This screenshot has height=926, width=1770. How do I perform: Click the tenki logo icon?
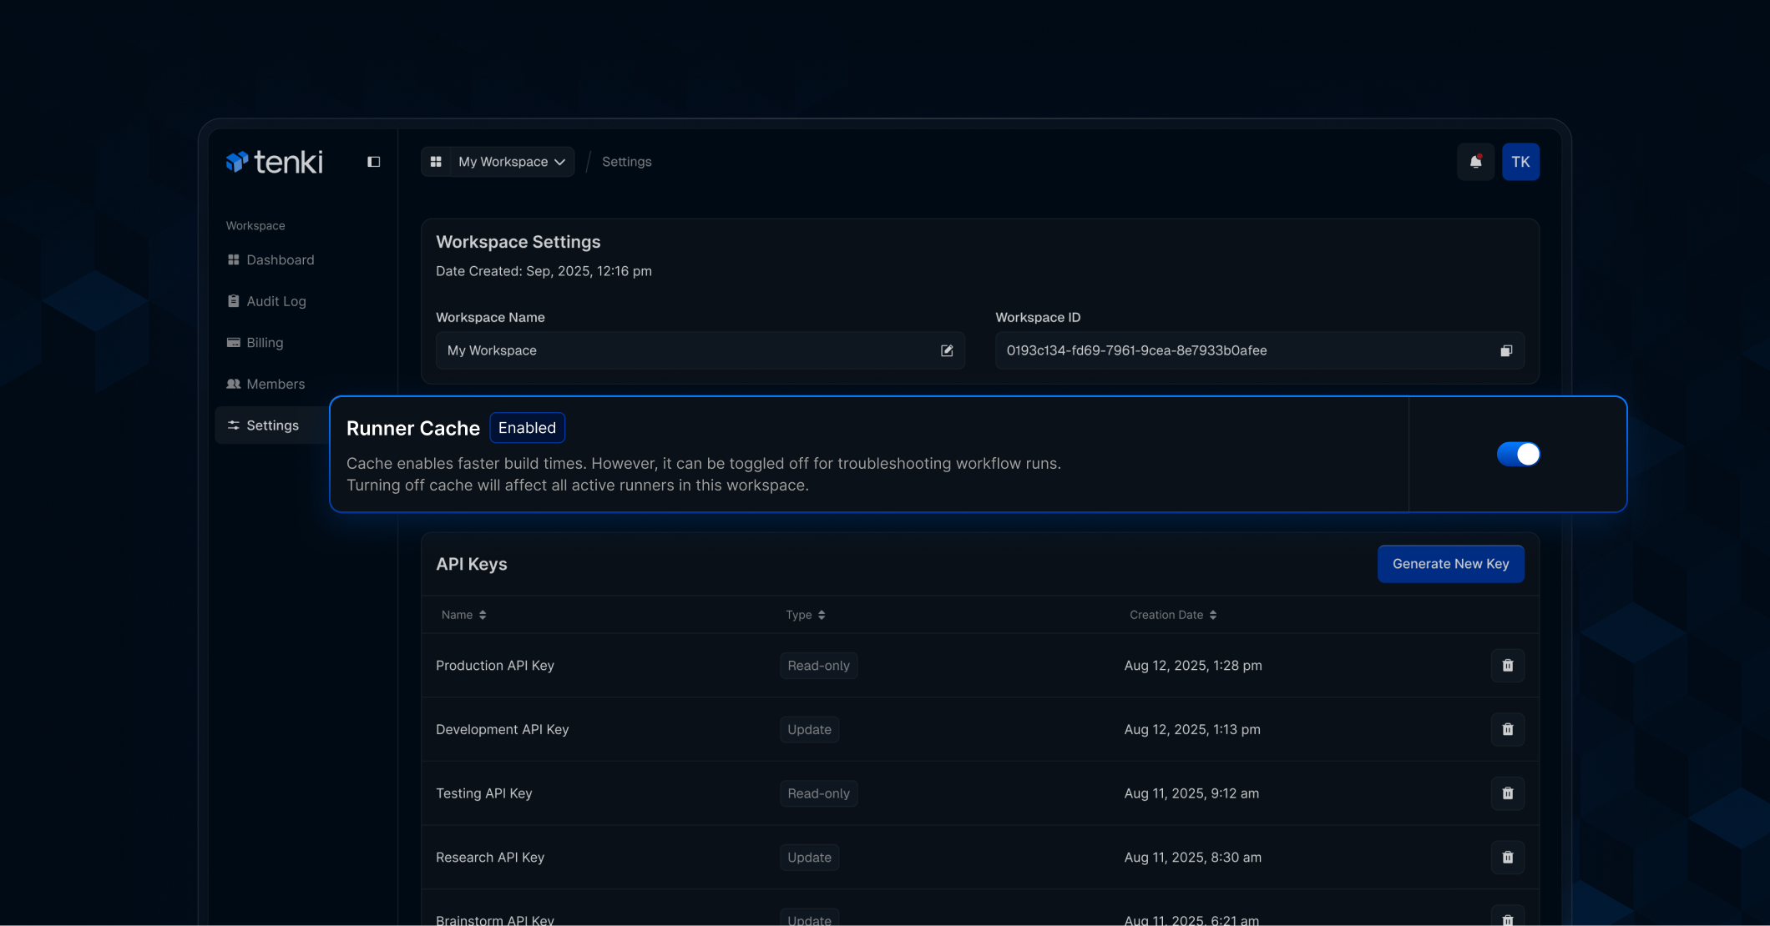(237, 162)
